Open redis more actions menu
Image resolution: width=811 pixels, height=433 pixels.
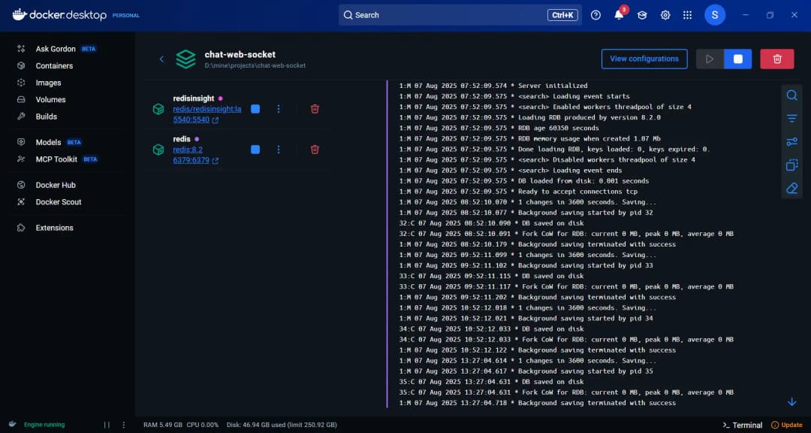[279, 150]
